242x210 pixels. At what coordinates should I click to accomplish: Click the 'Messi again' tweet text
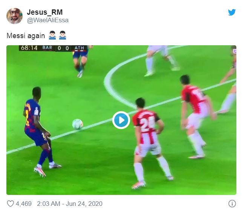pos(26,36)
